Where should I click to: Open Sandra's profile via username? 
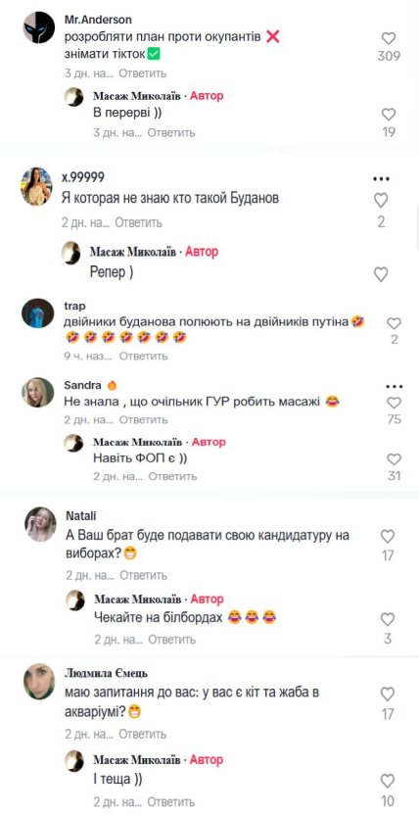coord(82,385)
